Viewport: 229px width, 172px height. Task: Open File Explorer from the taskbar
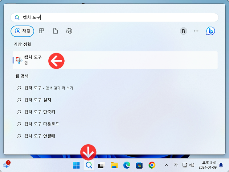point(114,165)
